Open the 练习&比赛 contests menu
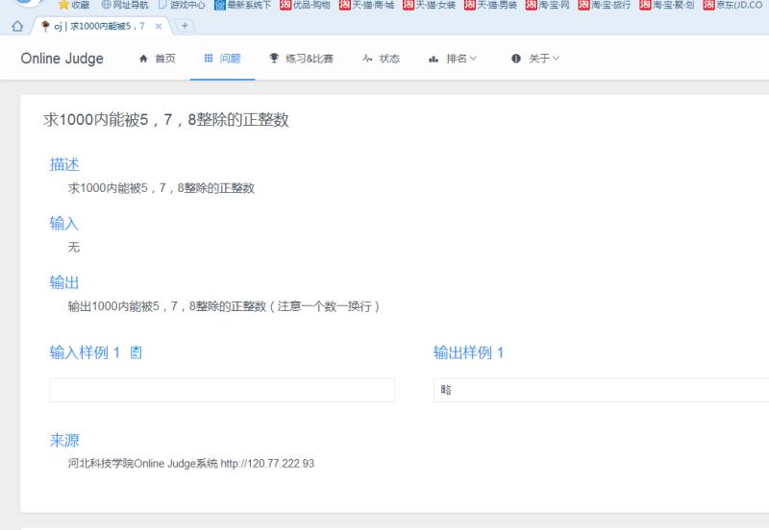Screen dimensions: 769x530 [x=302, y=59]
